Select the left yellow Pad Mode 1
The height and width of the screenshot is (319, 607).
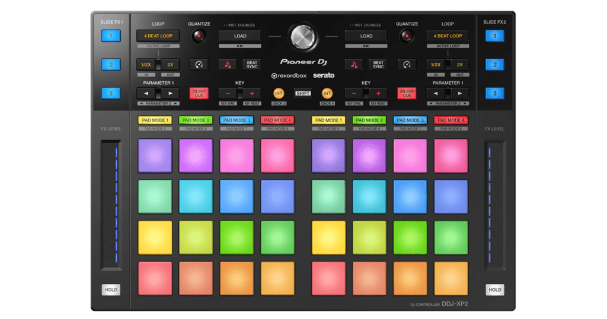pos(155,120)
